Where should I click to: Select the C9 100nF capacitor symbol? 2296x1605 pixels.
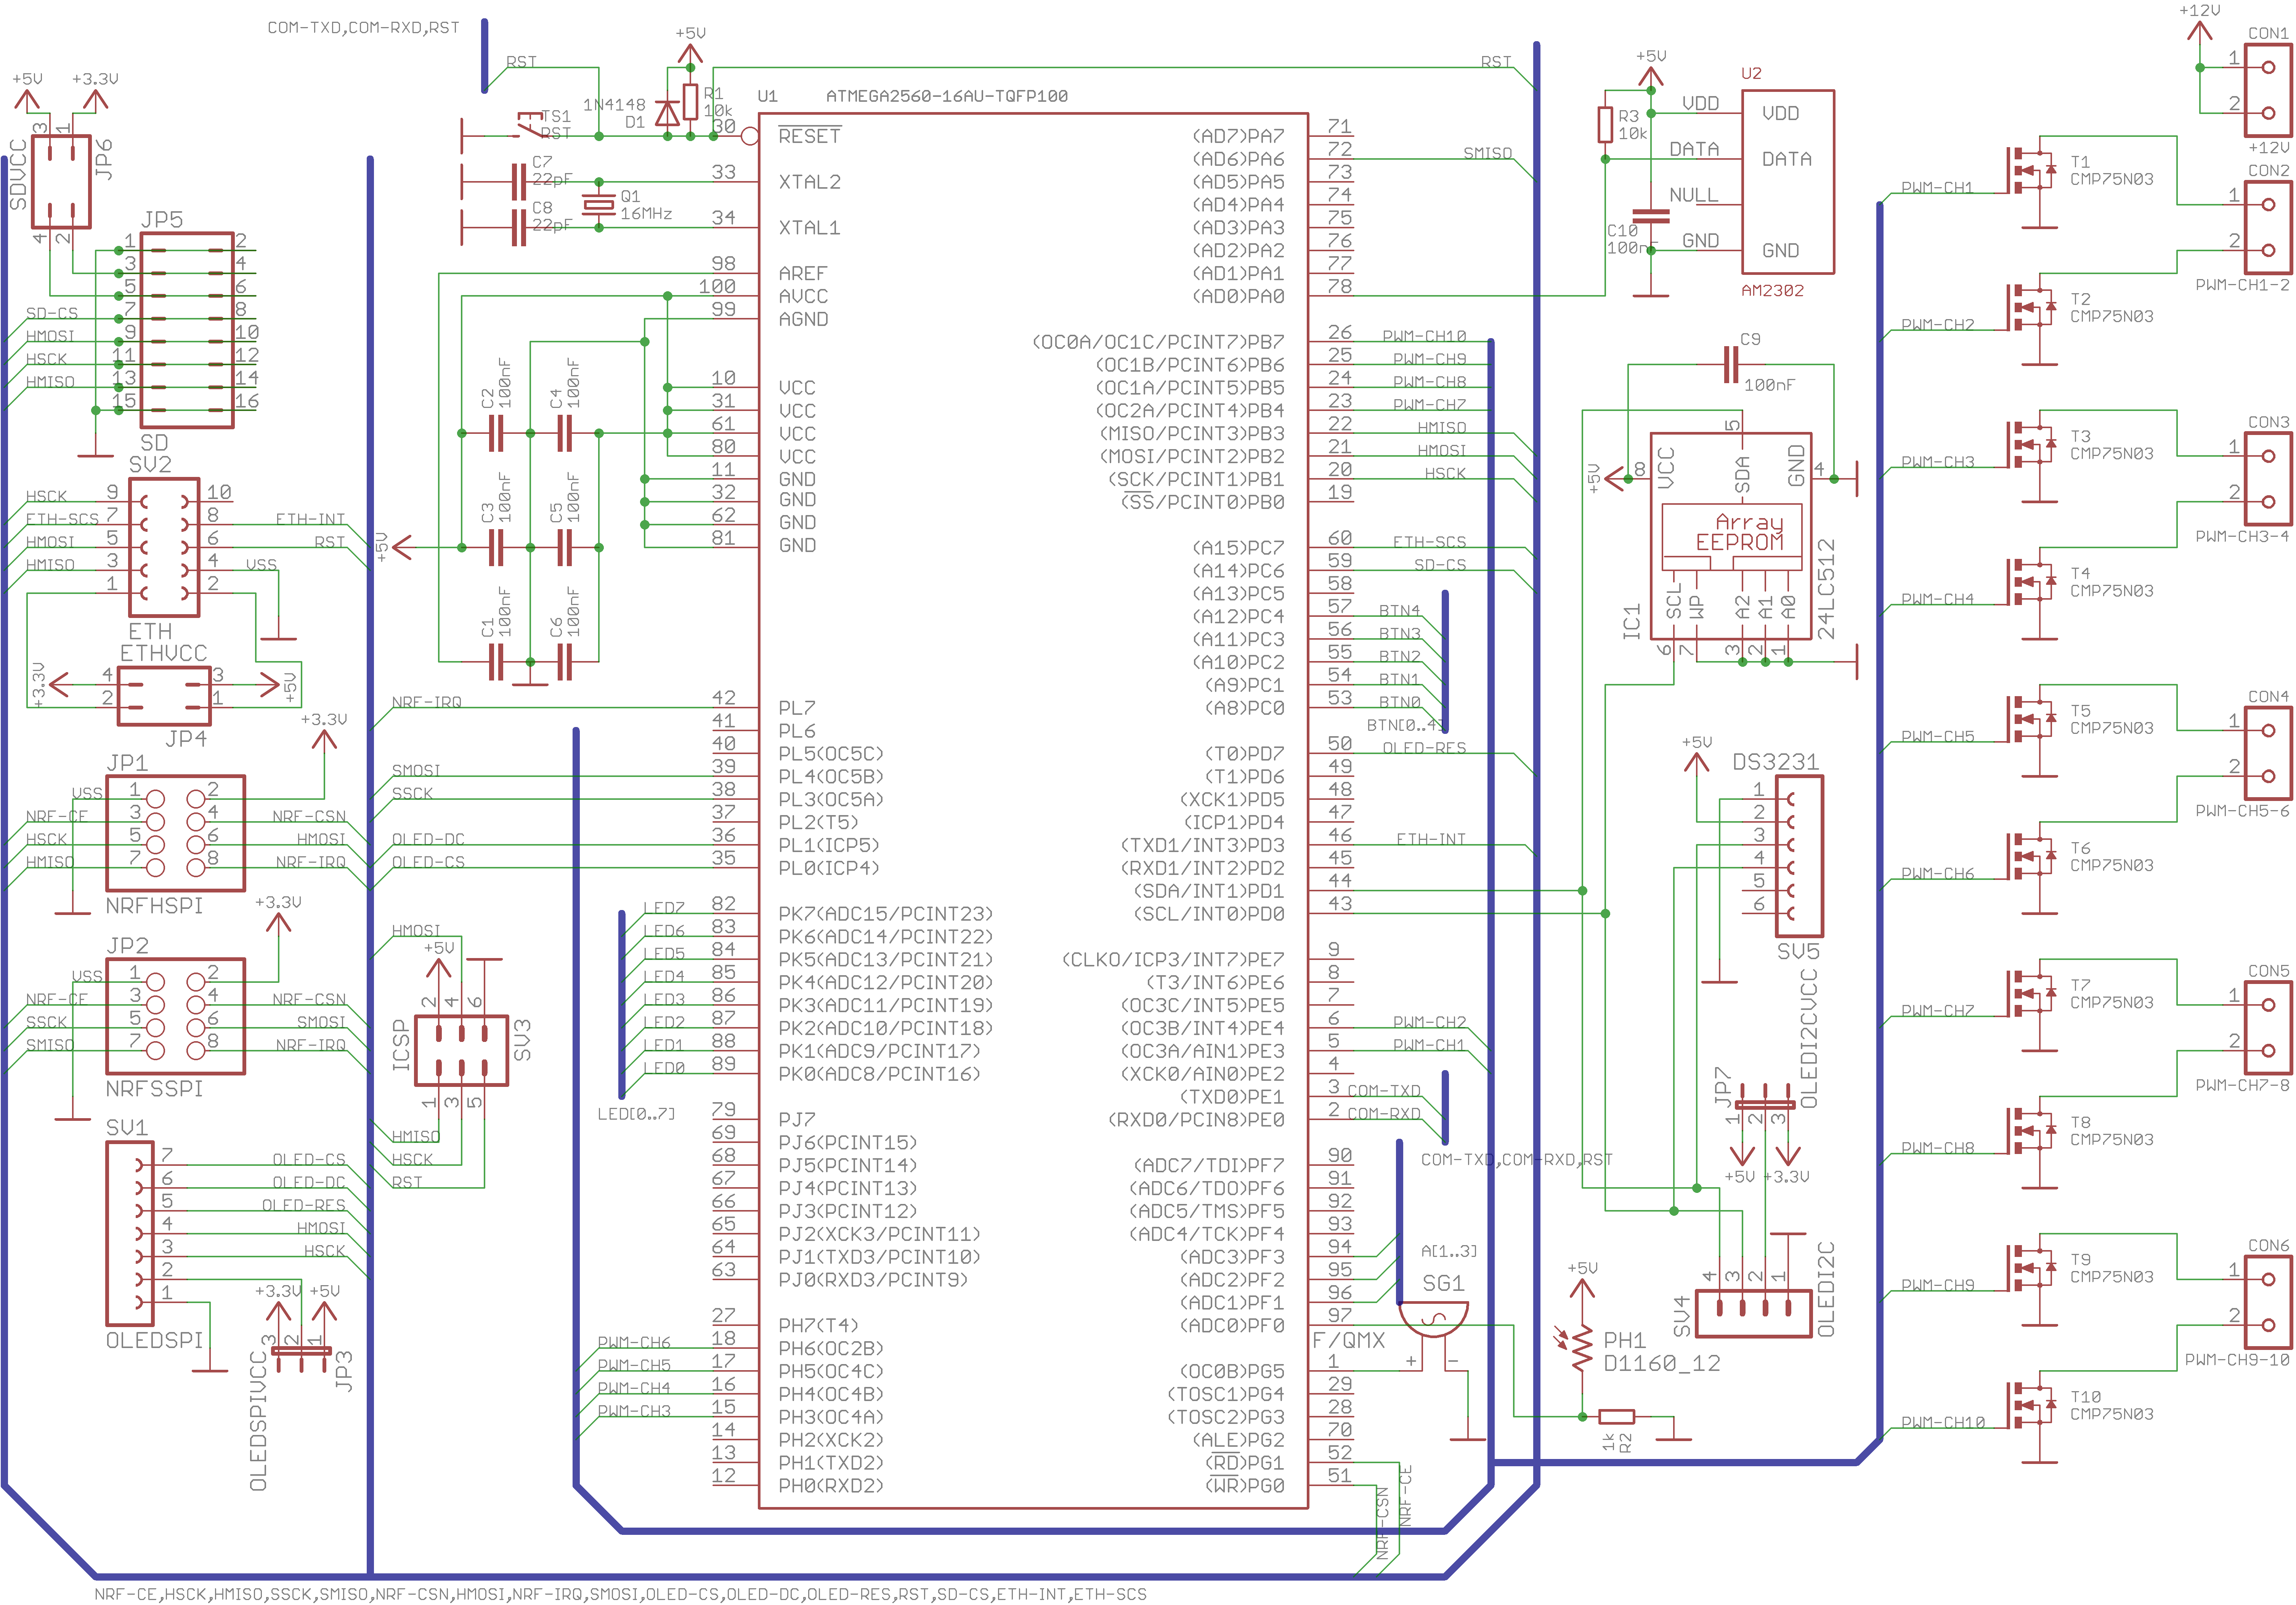[1731, 365]
